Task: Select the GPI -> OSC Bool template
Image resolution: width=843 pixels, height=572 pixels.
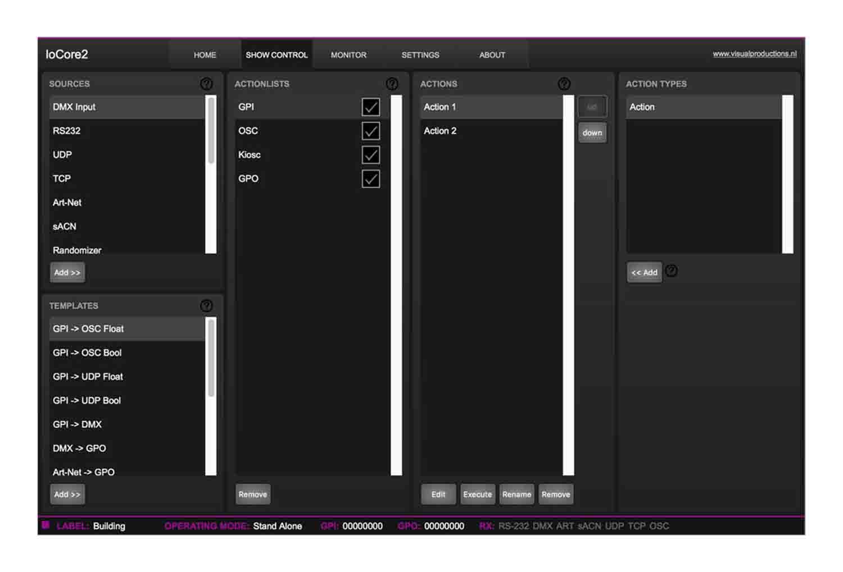Action: coord(127,353)
